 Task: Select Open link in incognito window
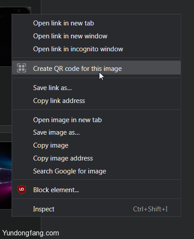(96, 49)
